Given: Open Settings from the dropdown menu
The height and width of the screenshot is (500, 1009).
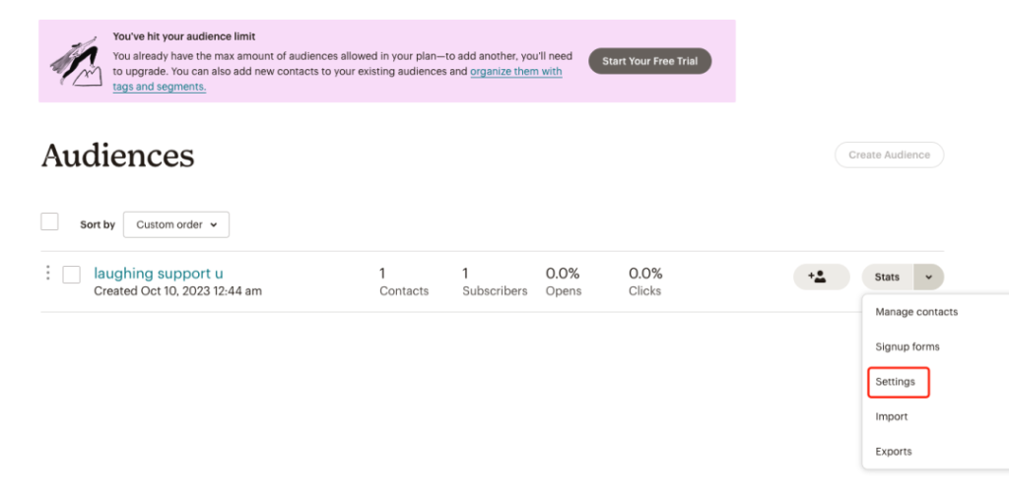Looking at the screenshot, I should pyautogui.click(x=895, y=382).
